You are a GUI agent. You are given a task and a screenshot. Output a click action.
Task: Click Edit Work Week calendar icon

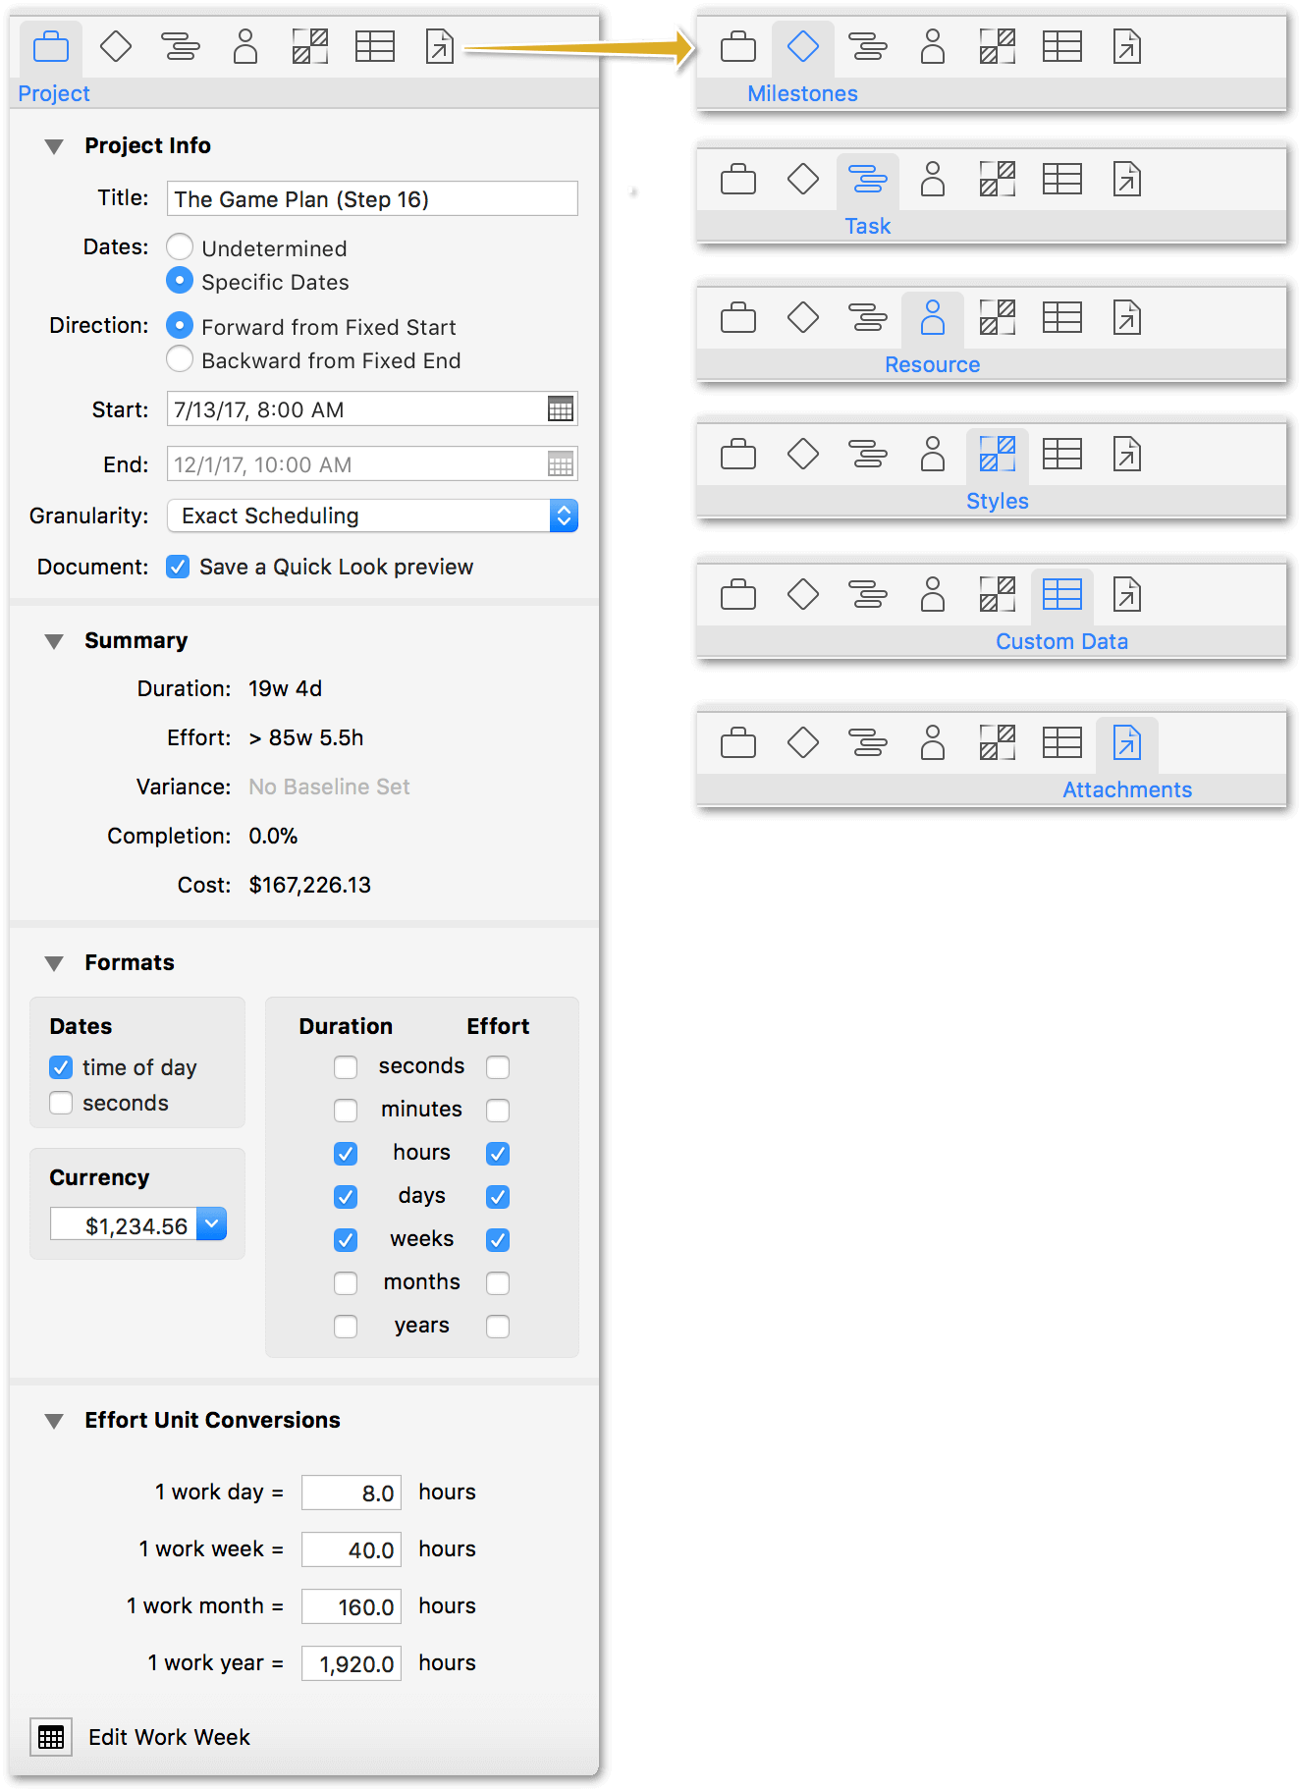point(51,1737)
